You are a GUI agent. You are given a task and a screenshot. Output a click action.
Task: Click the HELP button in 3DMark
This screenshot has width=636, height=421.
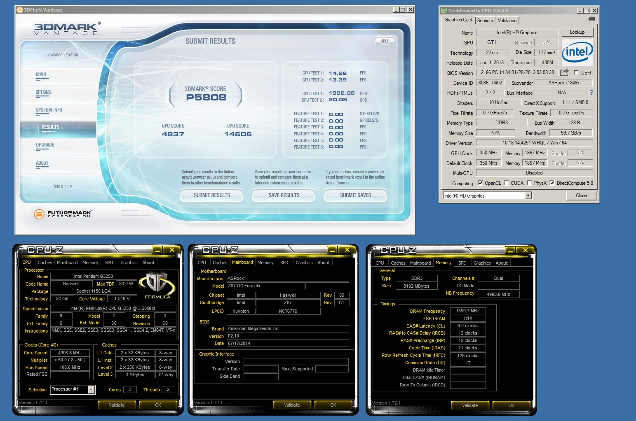[385, 41]
